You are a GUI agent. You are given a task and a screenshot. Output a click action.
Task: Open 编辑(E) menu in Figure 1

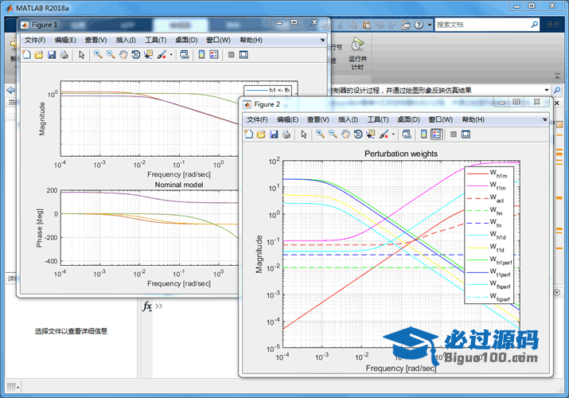[65, 40]
